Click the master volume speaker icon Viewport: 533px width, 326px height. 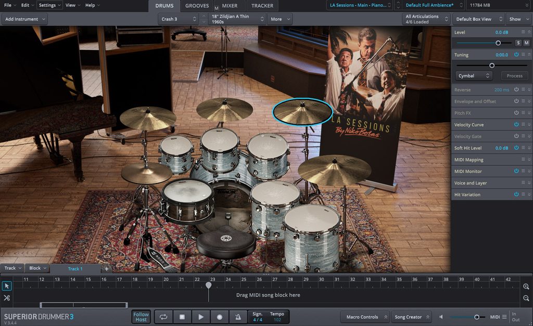click(441, 317)
